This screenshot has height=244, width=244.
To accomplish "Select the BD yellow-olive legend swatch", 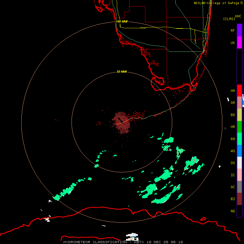I will click(x=239, y=115).
